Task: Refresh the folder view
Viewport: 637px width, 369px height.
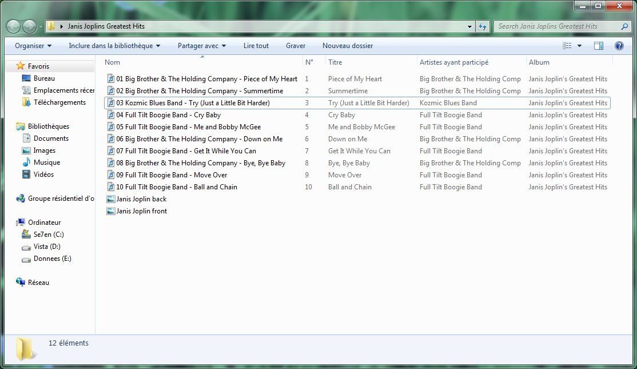Action: click(x=482, y=26)
